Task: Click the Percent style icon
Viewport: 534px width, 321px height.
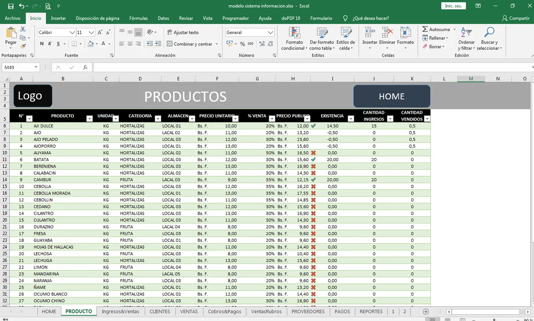Action: coord(242,44)
